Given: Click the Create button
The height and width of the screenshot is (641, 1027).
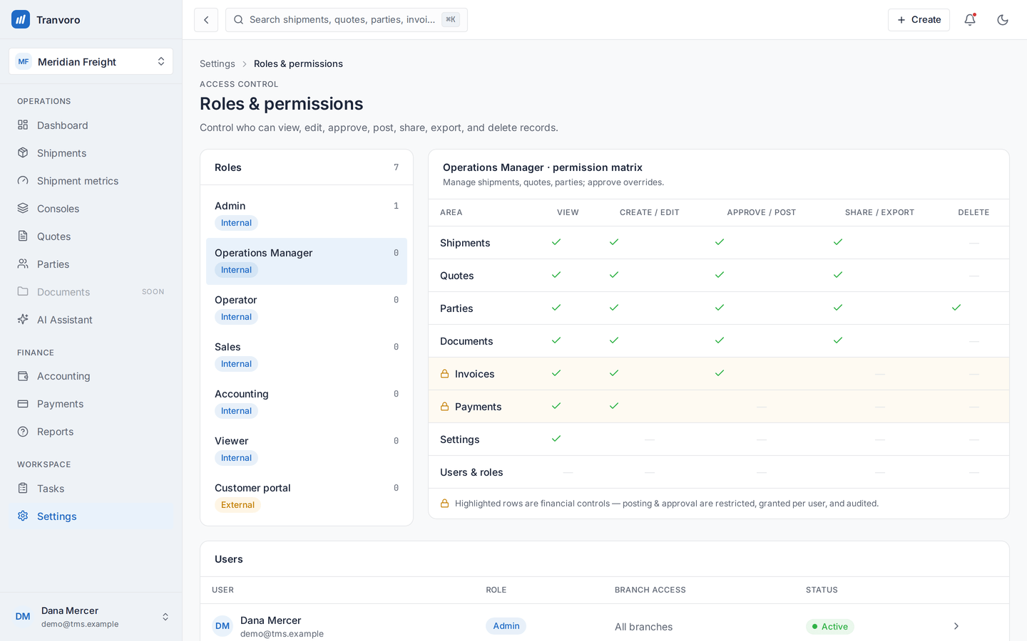Looking at the screenshot, I should point(919,20).
